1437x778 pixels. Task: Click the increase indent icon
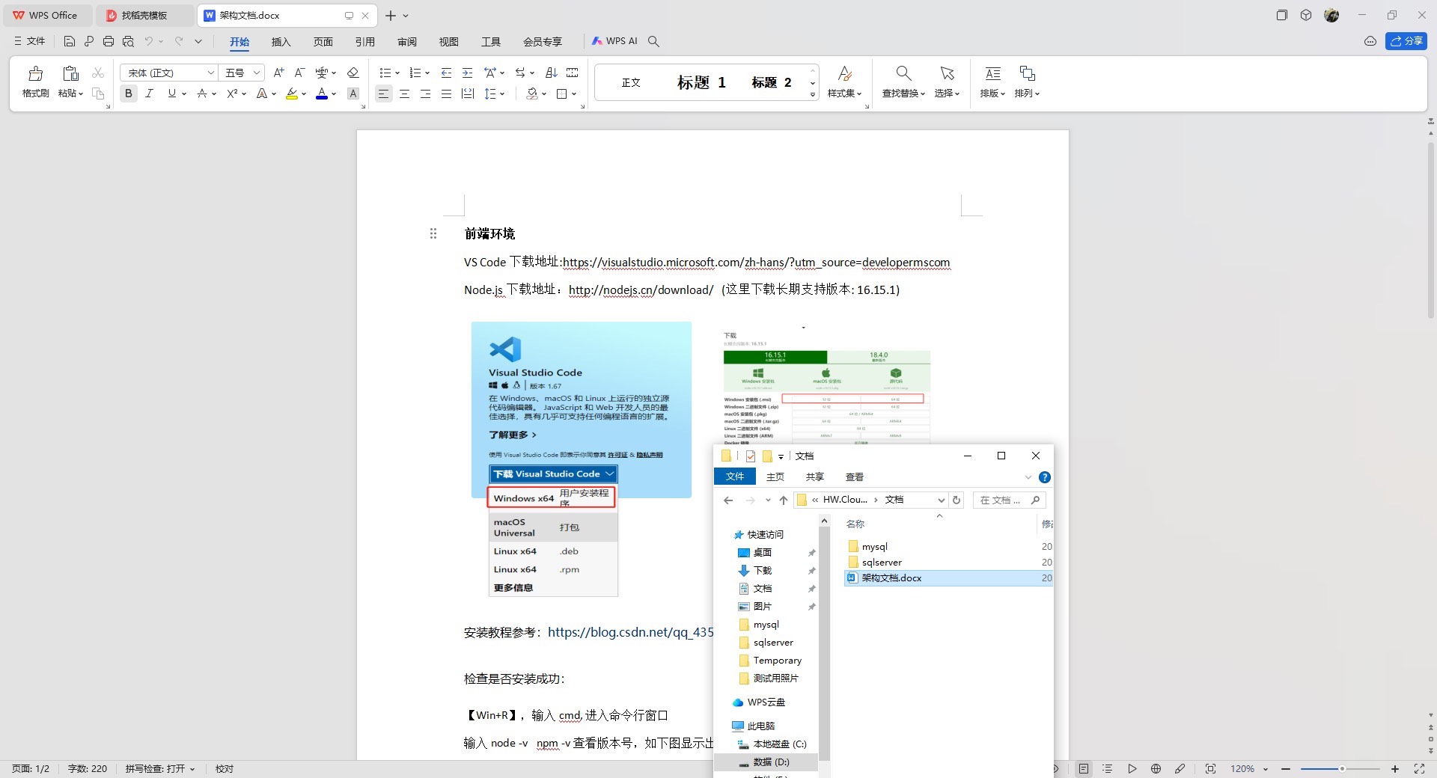467,73
